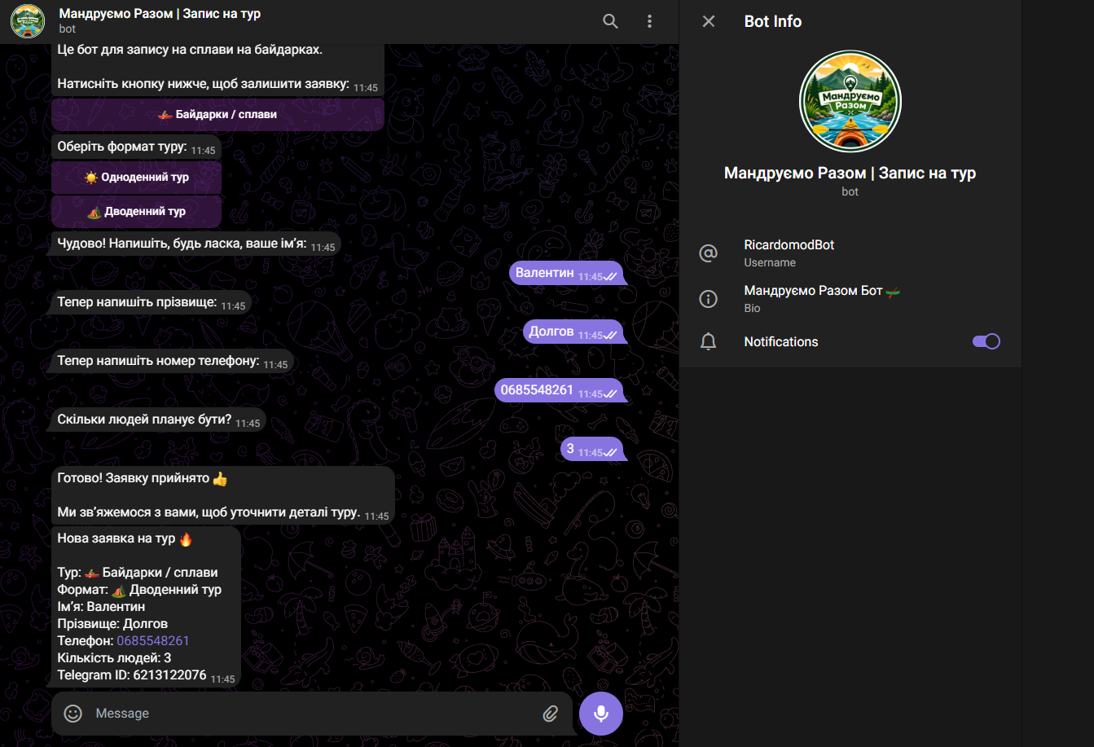This screenshot has width=1094, height=747.
Task: Open the three-dot chat options menu
Action: pyautogui.click(x=649, y=21)
